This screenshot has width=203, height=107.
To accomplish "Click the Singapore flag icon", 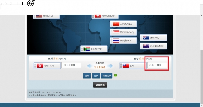I will pyautogui.click(x=116, y=32).
